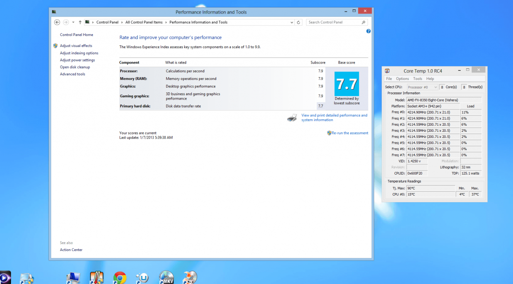
Task: Click the printer icon beside performance report link
Action: click(292, 118)
